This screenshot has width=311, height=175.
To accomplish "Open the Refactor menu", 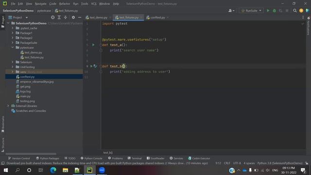I will [65, 4].
